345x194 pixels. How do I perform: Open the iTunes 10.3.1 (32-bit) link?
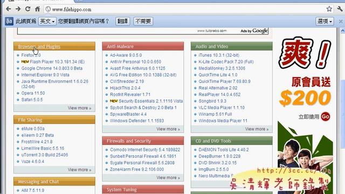point(219,55)
